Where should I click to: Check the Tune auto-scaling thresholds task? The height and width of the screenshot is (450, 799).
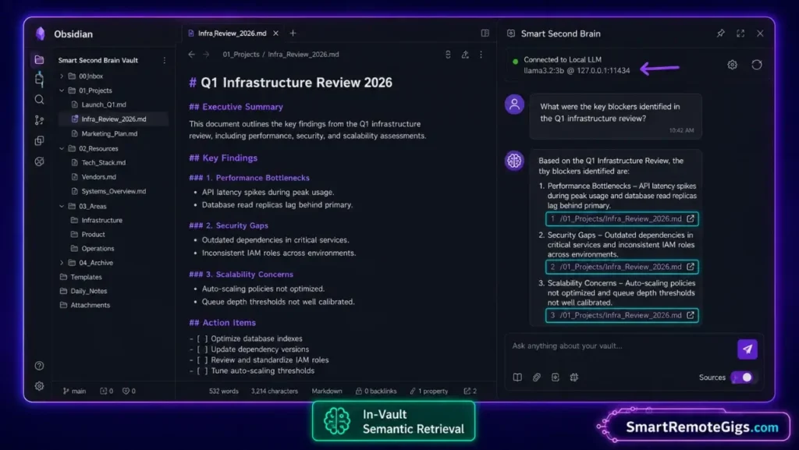tap(202, 370)
